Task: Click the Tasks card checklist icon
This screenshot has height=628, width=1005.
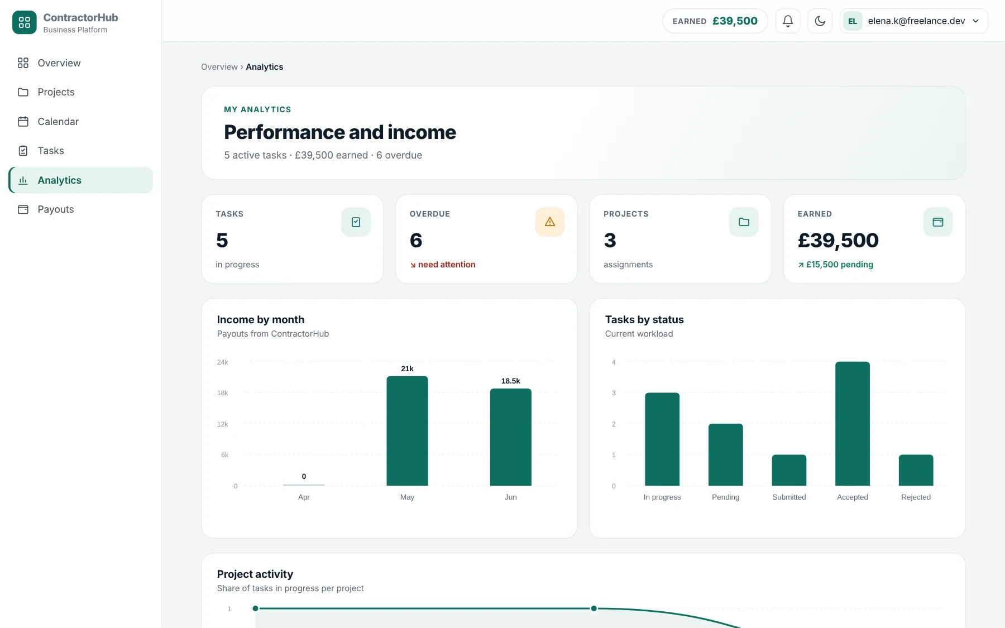Action: point(356,222)
